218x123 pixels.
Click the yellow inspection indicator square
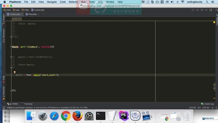(214, 22)
